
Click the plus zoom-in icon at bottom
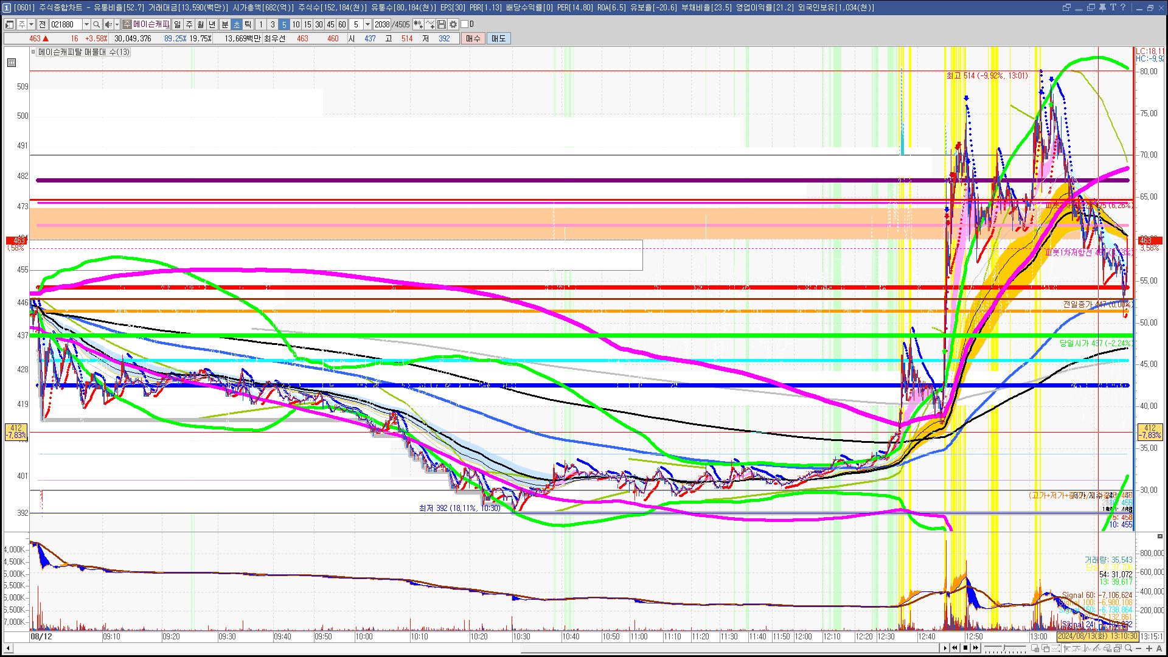coord(1149,648)
